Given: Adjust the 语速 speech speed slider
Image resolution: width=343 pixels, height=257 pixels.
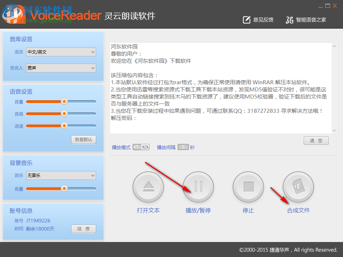Looking at the screenshot, I should pos(64,126).
